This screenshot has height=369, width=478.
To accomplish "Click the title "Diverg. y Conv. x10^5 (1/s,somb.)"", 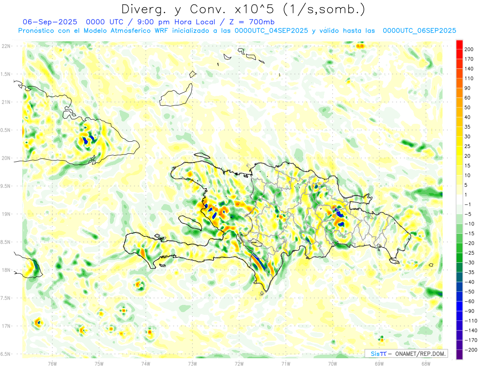I will (243, 9).
